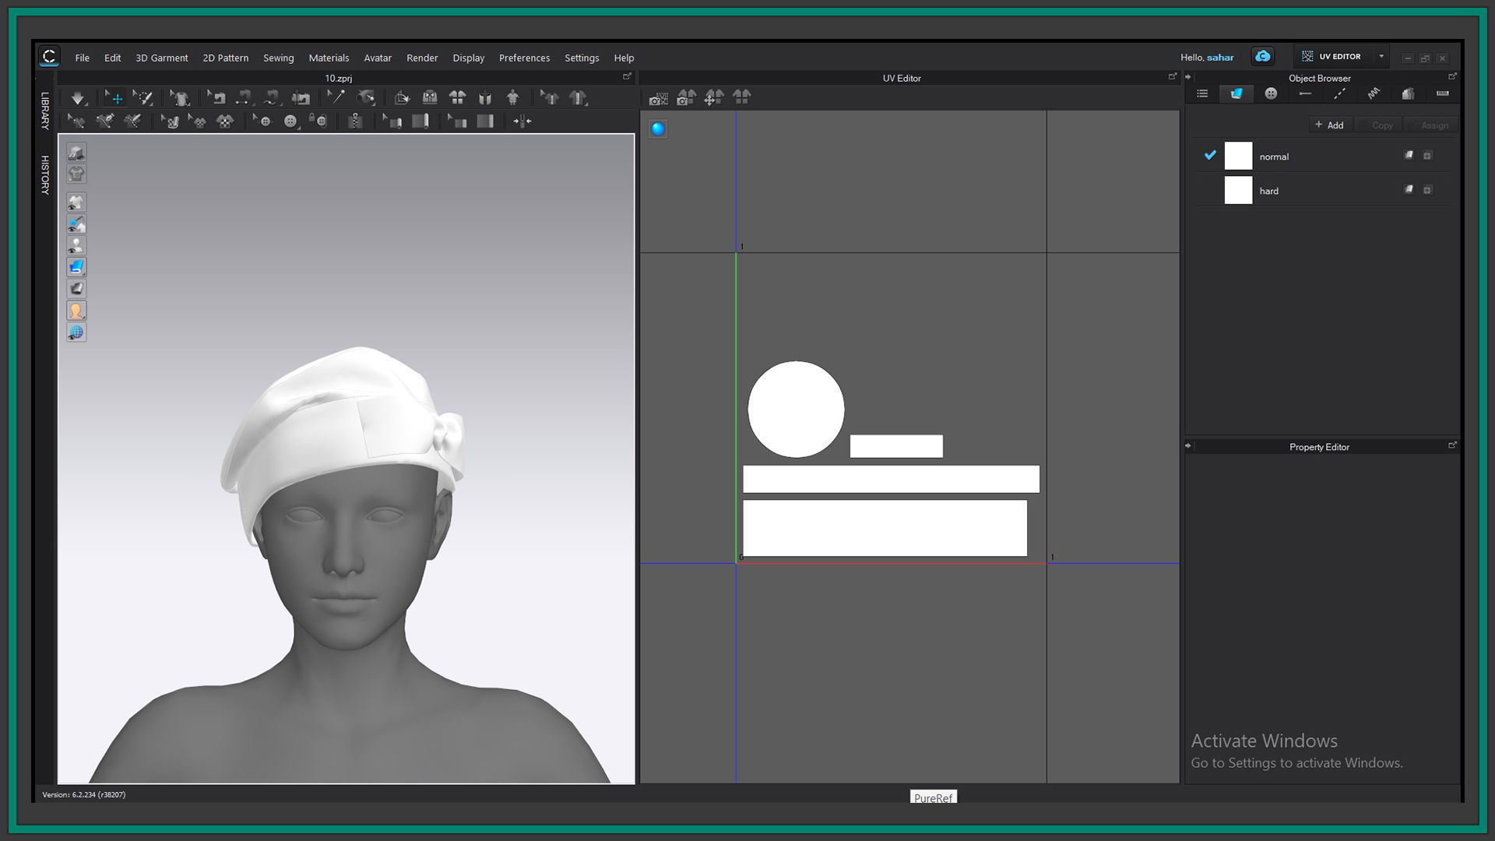This screenshot has height=841, width=1495.
Task: Open the Materials menu
Action: click(329, 58)
